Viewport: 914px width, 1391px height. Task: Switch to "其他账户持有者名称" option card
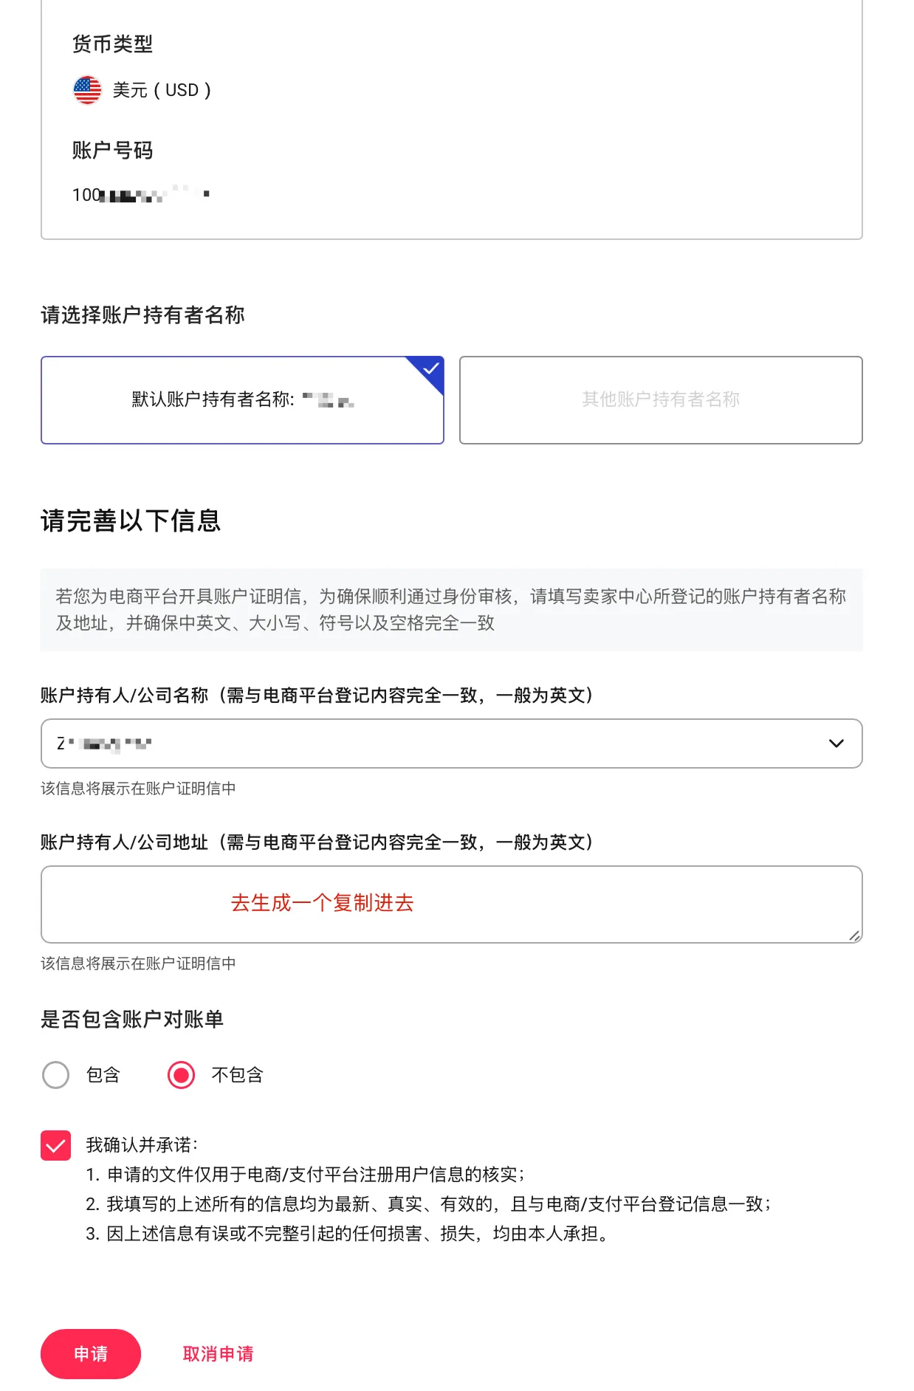660,400
